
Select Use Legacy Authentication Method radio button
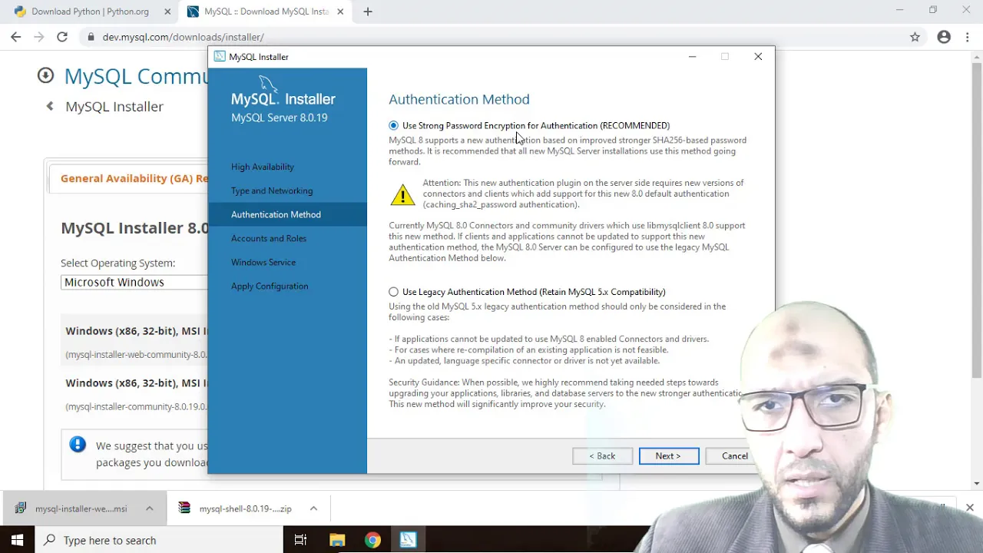click(394, 292)
